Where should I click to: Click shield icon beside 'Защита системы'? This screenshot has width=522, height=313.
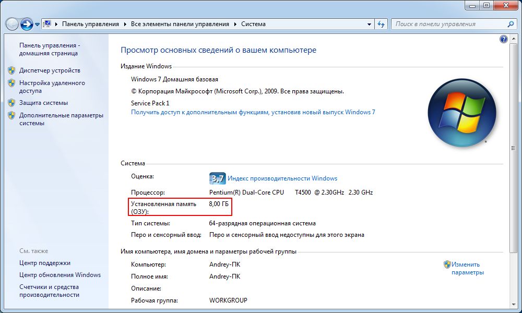tap(11, 103)
